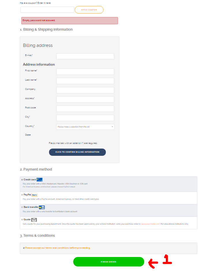Click the credit card payment icon
The height and width of the screenshot is (272, 214).
pos(40,180)
